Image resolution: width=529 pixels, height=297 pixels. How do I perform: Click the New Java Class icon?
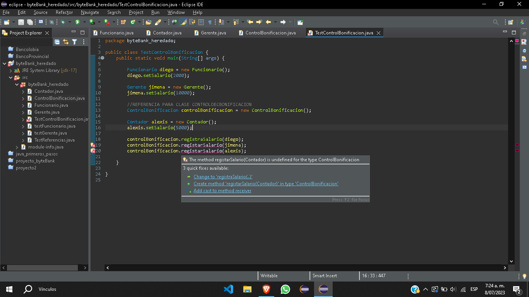[x=133, y=22]
